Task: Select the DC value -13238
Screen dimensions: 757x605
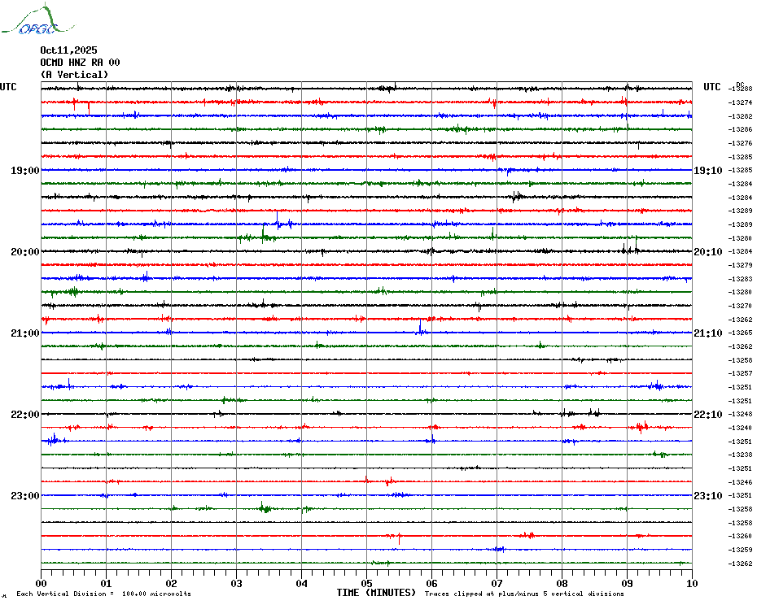Action: coord(741,455)
